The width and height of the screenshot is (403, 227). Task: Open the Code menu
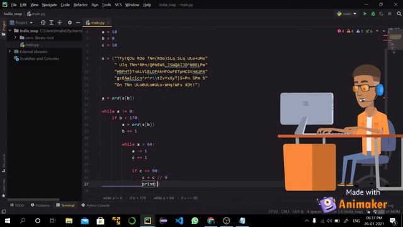pos(65,4)
